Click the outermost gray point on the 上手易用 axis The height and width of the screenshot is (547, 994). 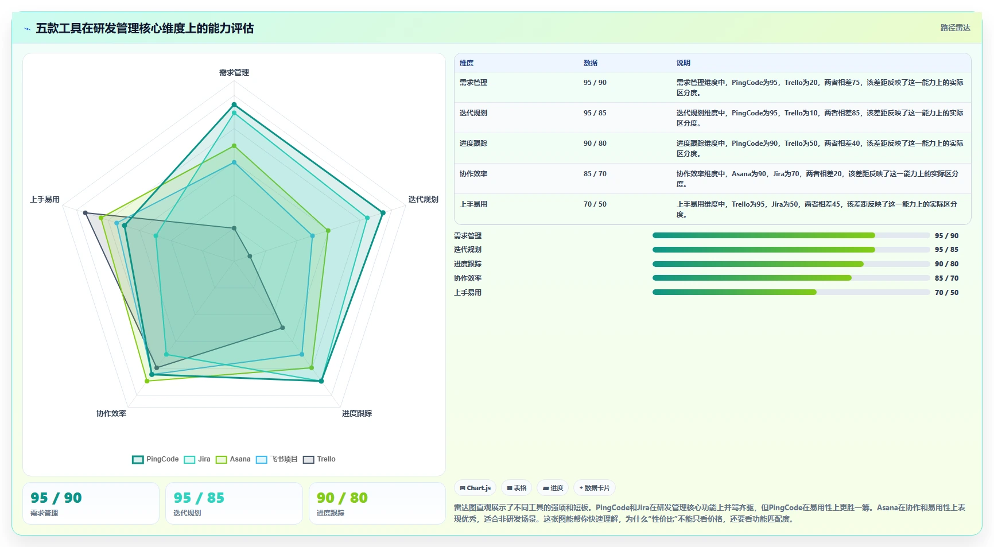click(x=86, y=213)
